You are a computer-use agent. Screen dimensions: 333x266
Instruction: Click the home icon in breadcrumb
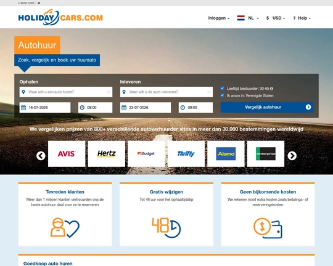tap(39, 3)
